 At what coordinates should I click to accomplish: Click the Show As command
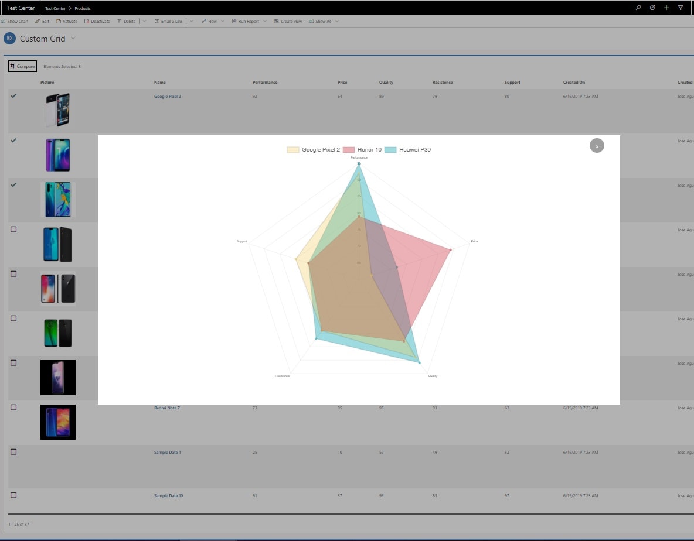pos(319,21)
